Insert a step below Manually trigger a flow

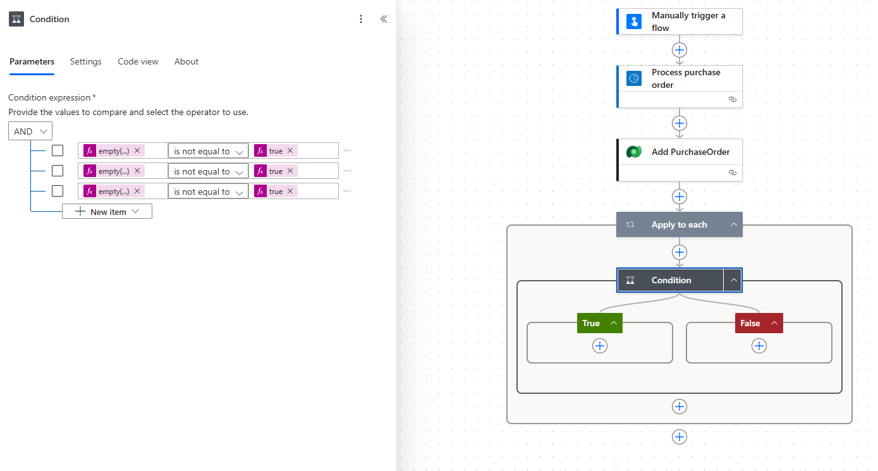coord(680,50)
